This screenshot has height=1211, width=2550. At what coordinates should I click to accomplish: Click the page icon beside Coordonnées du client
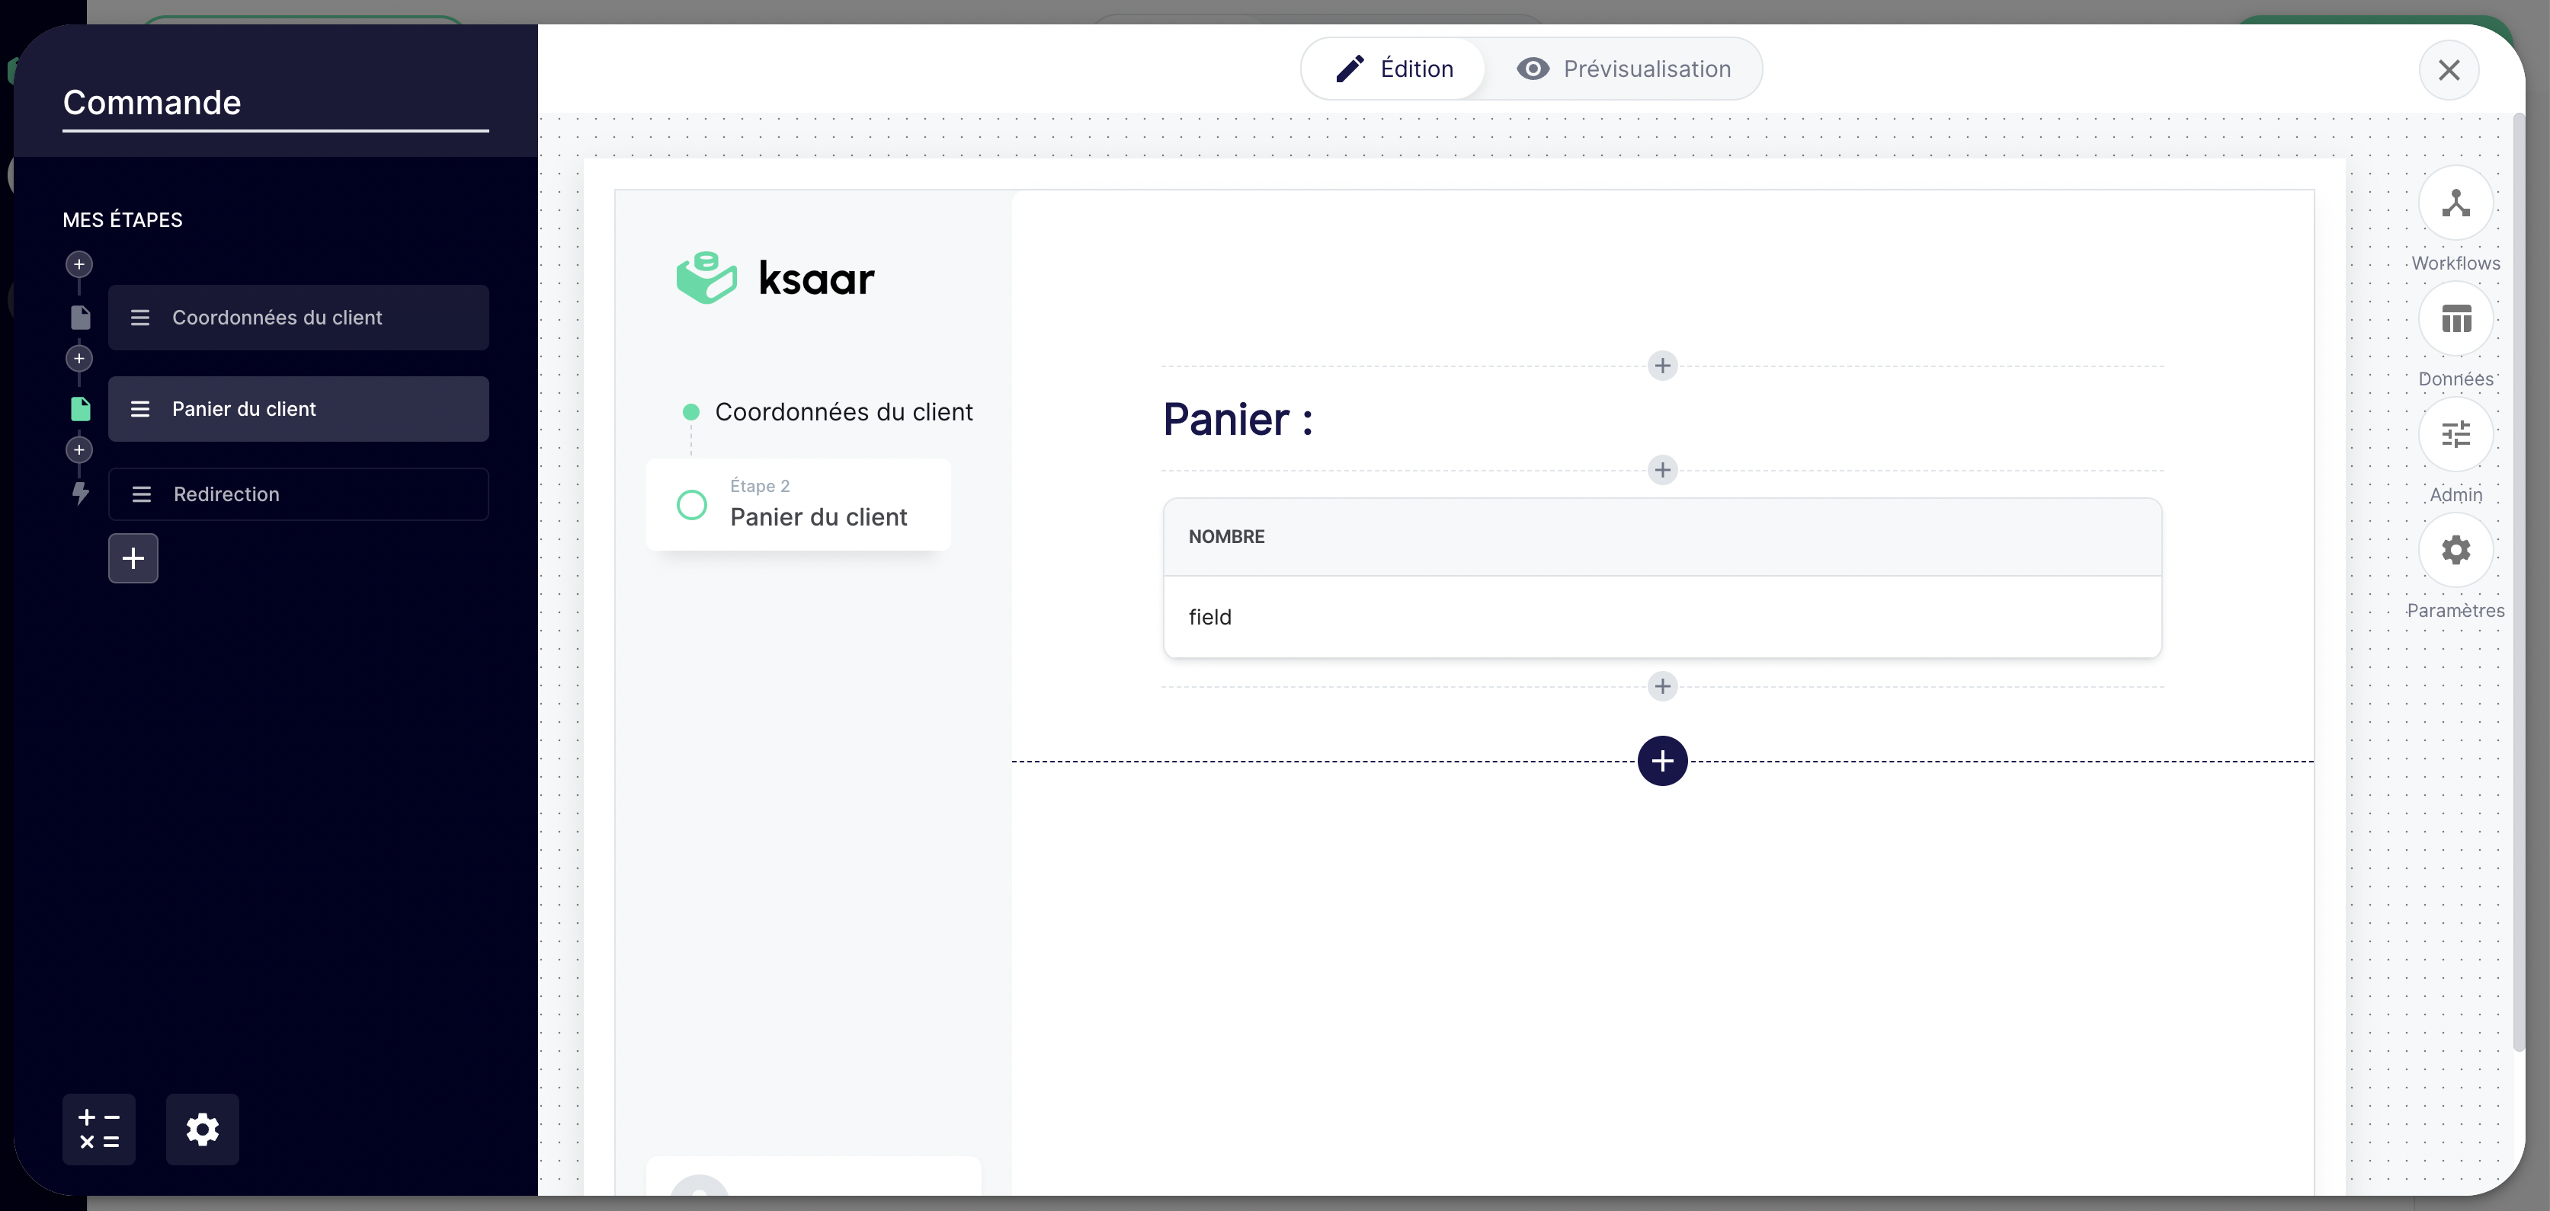pyautogui.click(x=80, y=318)
